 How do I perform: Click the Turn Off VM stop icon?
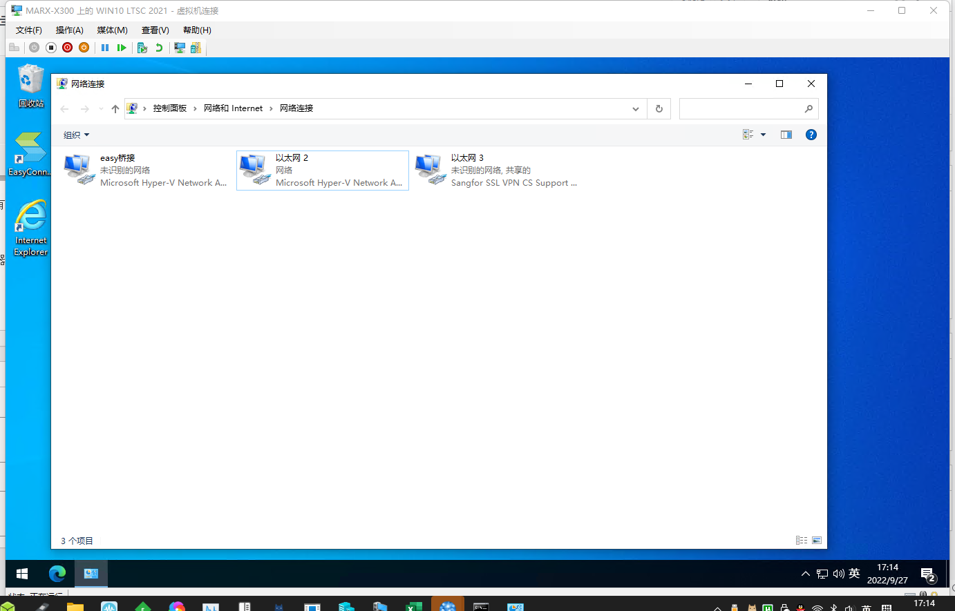(x=51, y=48)
